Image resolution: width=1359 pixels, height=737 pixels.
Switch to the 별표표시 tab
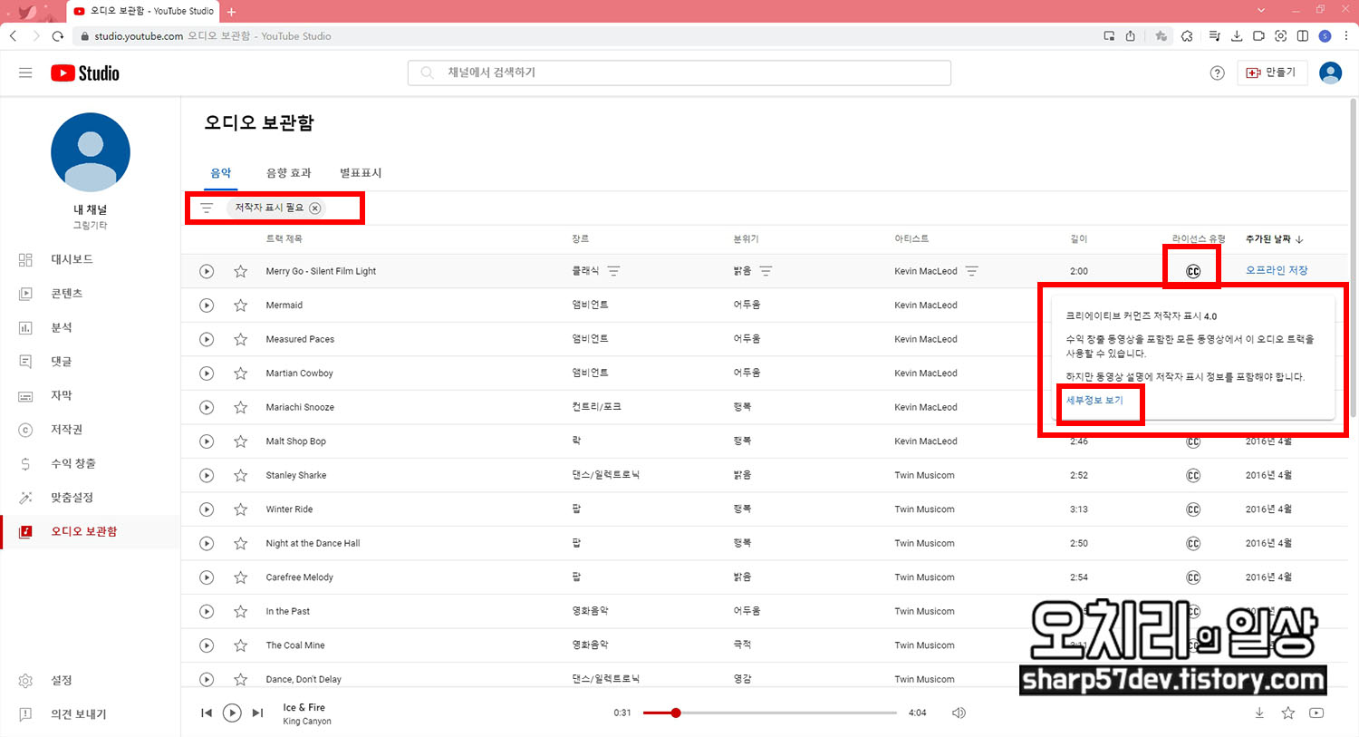(x=361, y=173)
